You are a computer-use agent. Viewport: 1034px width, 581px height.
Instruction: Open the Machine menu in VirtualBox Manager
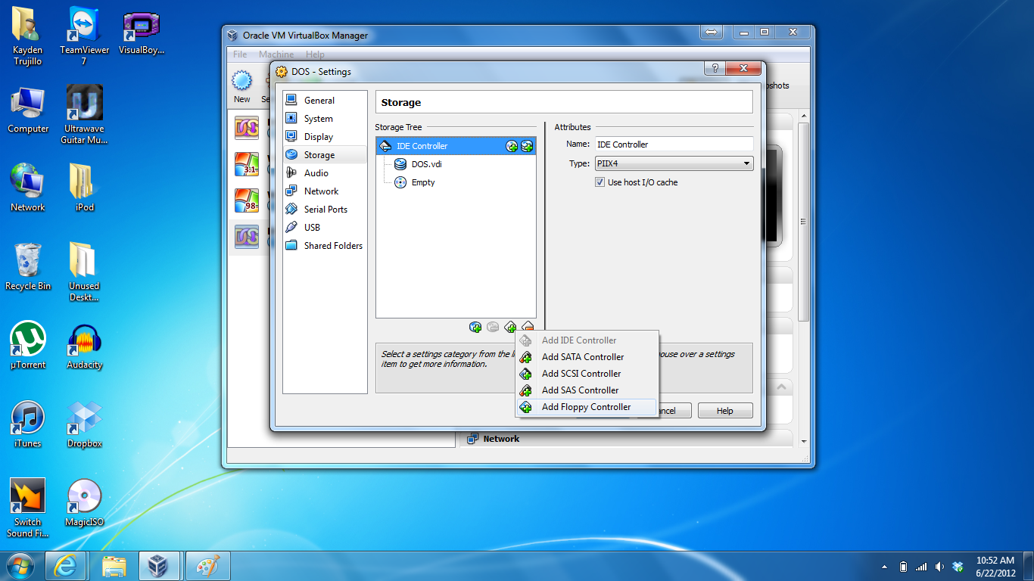point(276,54)
